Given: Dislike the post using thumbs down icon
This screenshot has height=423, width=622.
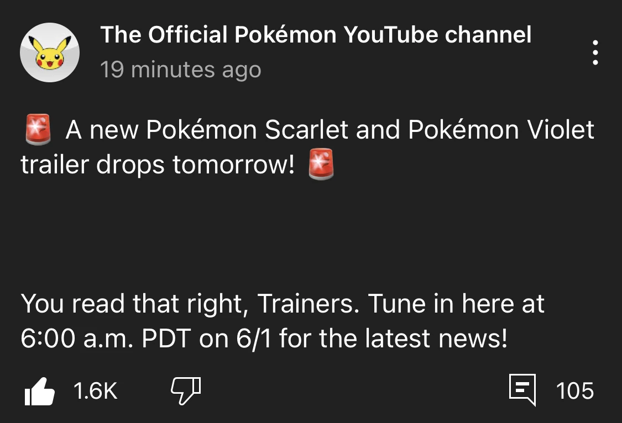Looking at the screenshot, I should pos(185,390).
